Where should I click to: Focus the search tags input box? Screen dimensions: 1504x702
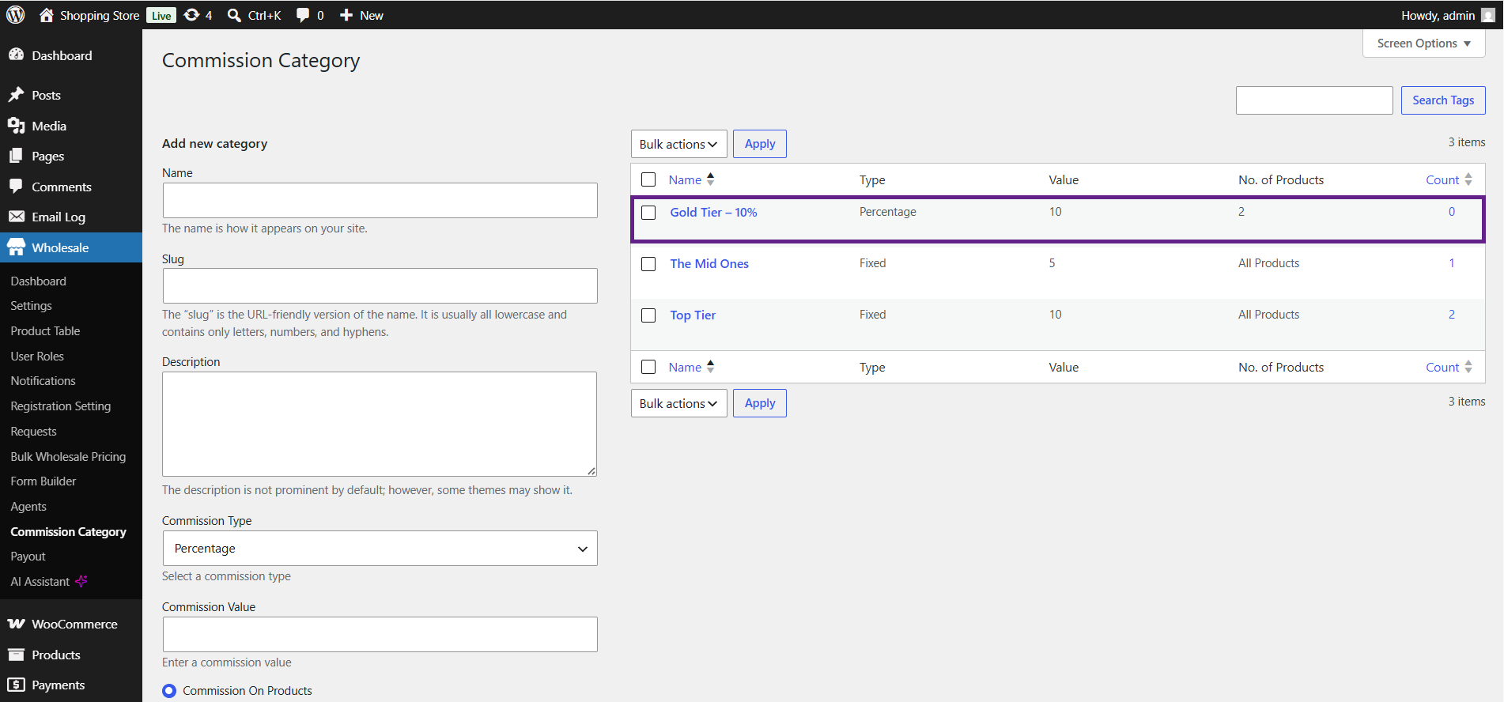[1314, 100]
